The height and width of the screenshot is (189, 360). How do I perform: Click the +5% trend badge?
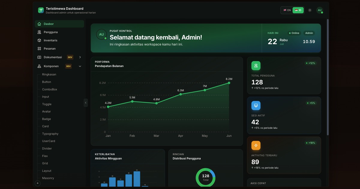(311, 103)
